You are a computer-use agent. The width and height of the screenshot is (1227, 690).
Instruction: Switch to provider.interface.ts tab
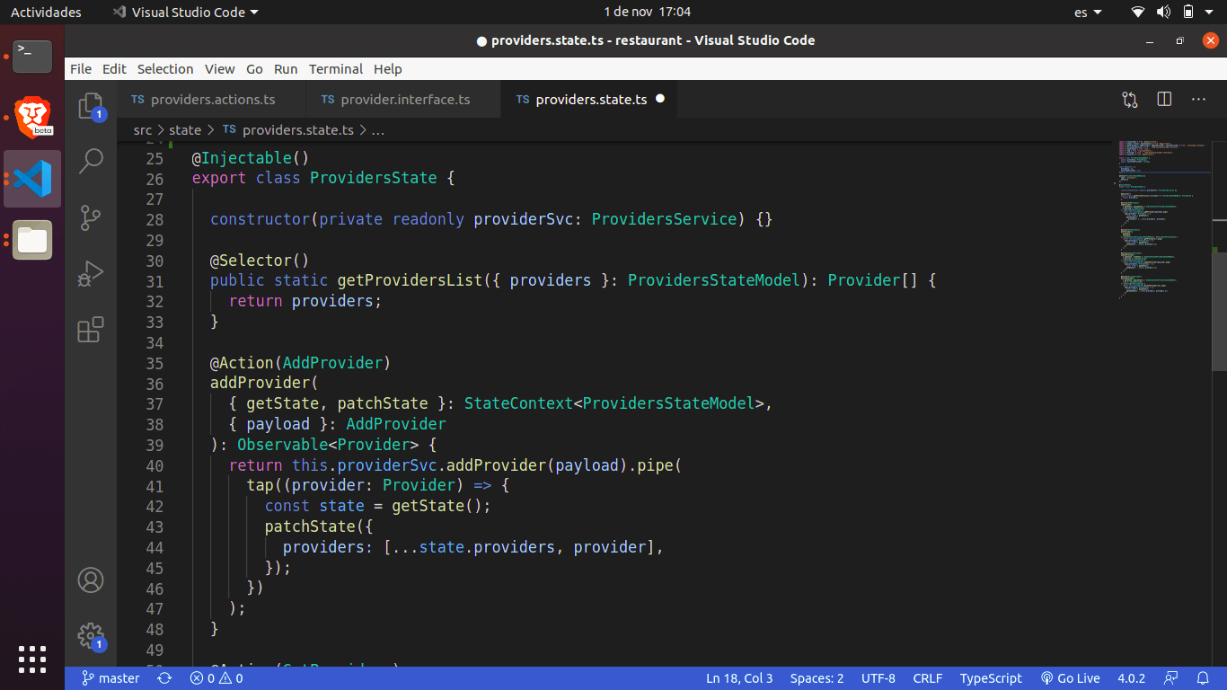click(x=404, y=100)
